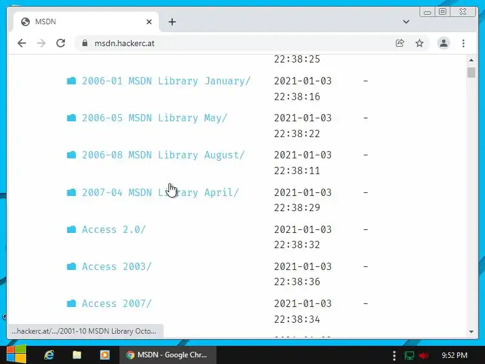Click the muted volume tray icon
Screen dimensions: 485x364
423,356
